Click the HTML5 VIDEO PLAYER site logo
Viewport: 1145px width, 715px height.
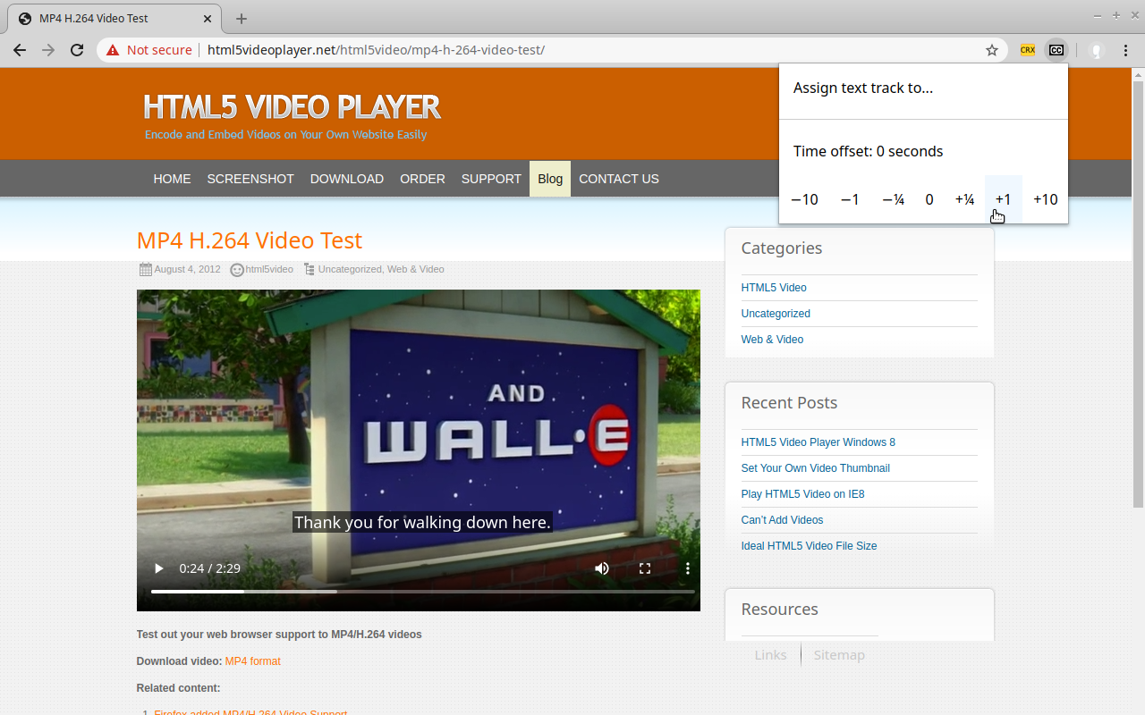tap(293, 107)
